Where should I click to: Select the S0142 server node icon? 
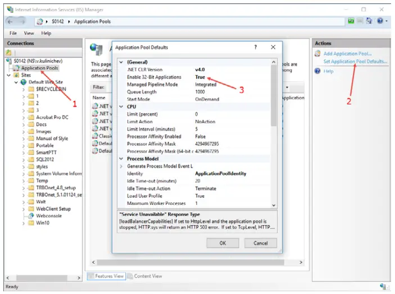click(10, 61)
